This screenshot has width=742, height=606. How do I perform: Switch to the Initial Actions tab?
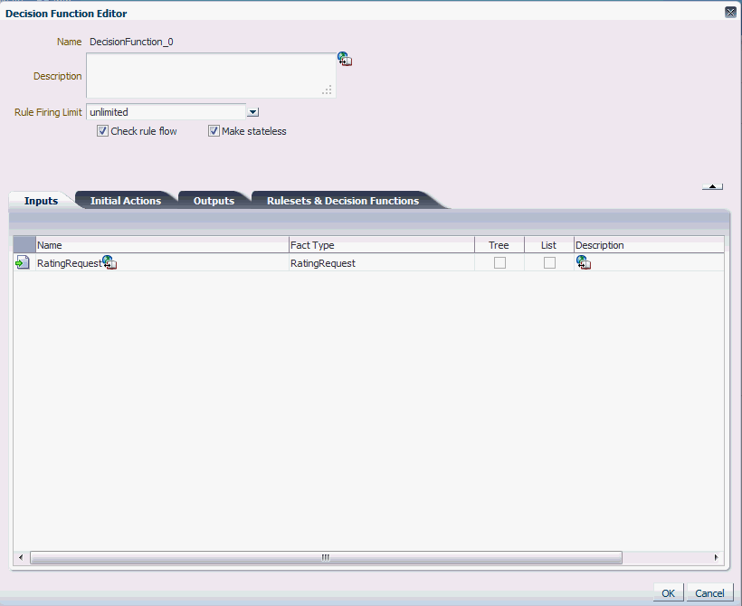[x=126, y=201]
